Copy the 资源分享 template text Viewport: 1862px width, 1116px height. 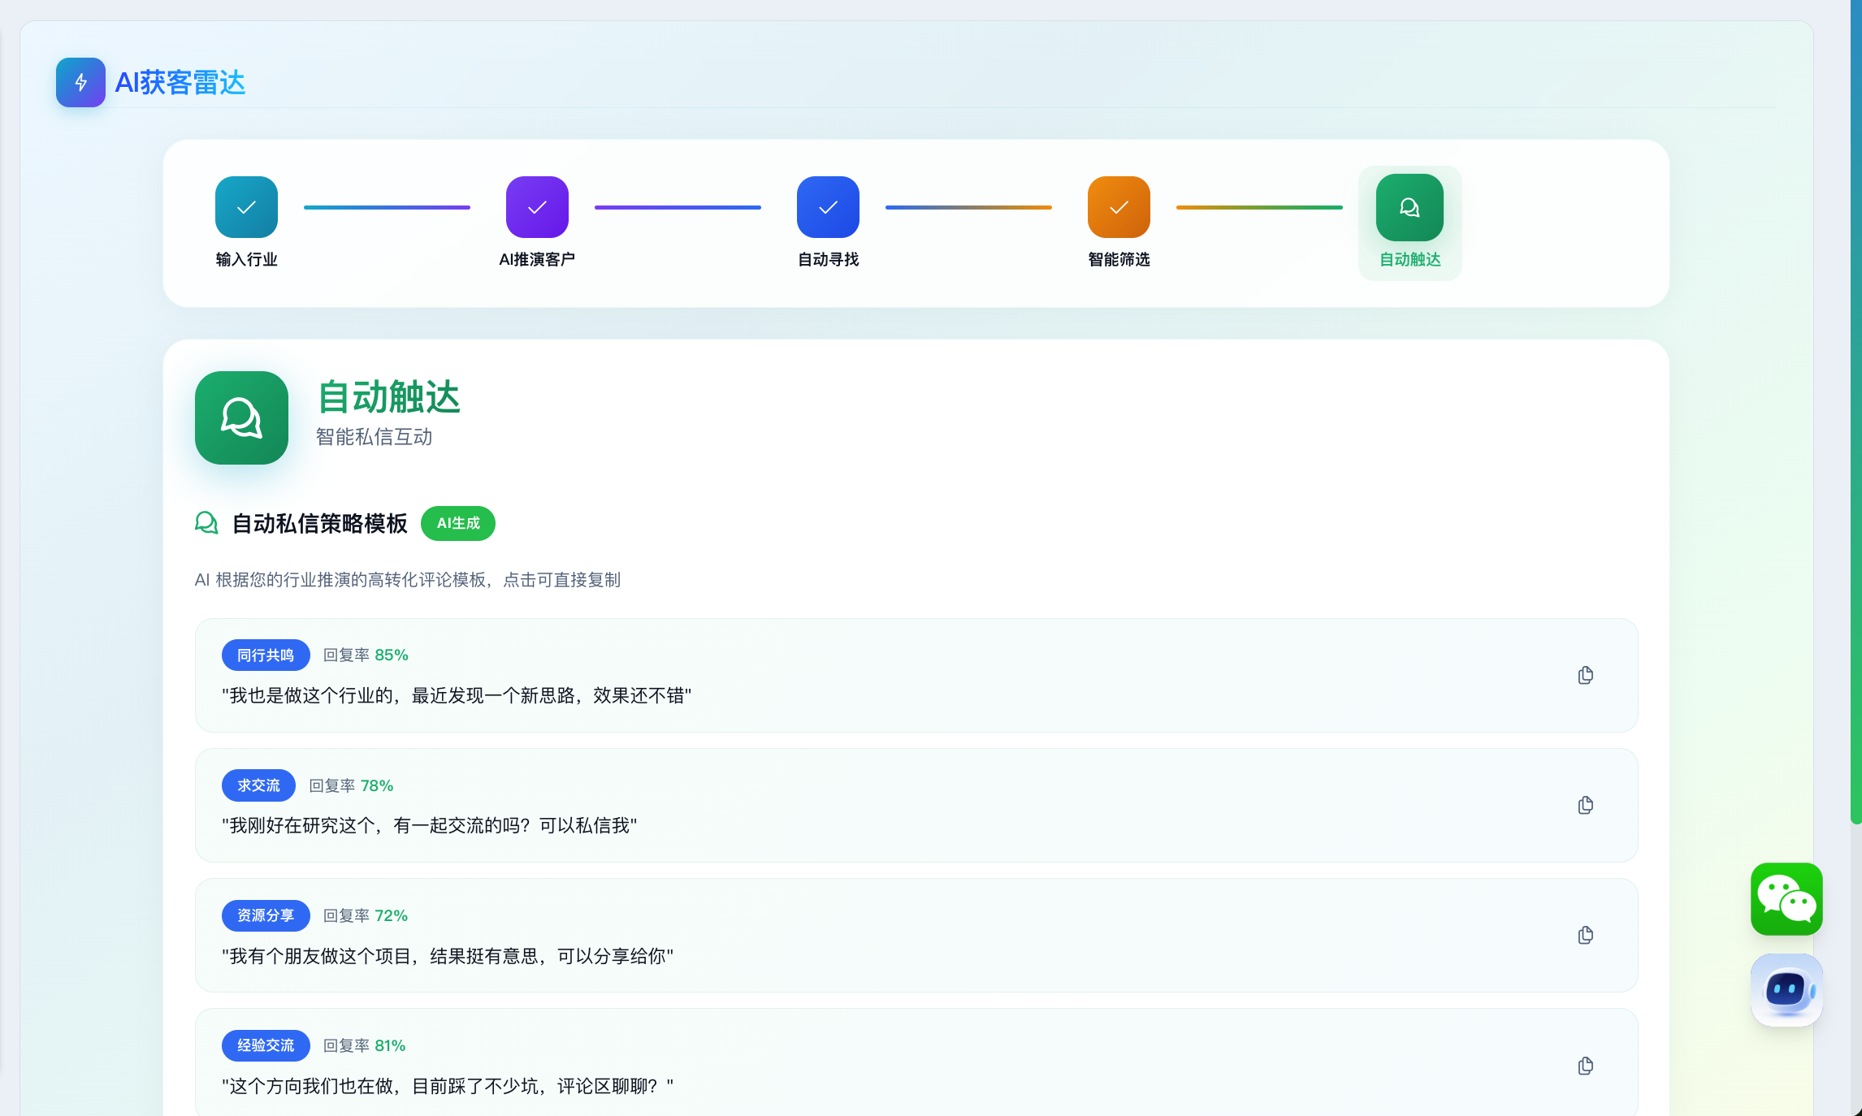[1585, 936]
